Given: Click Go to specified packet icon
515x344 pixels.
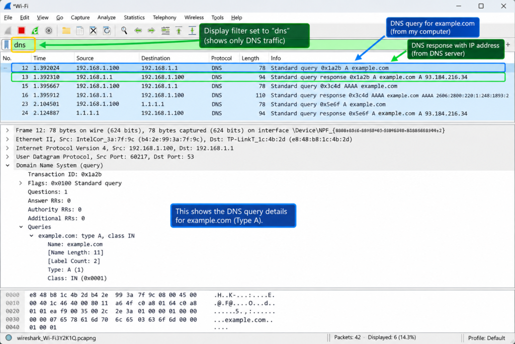Looking at the screenshot, I should (x=165, y=31).
